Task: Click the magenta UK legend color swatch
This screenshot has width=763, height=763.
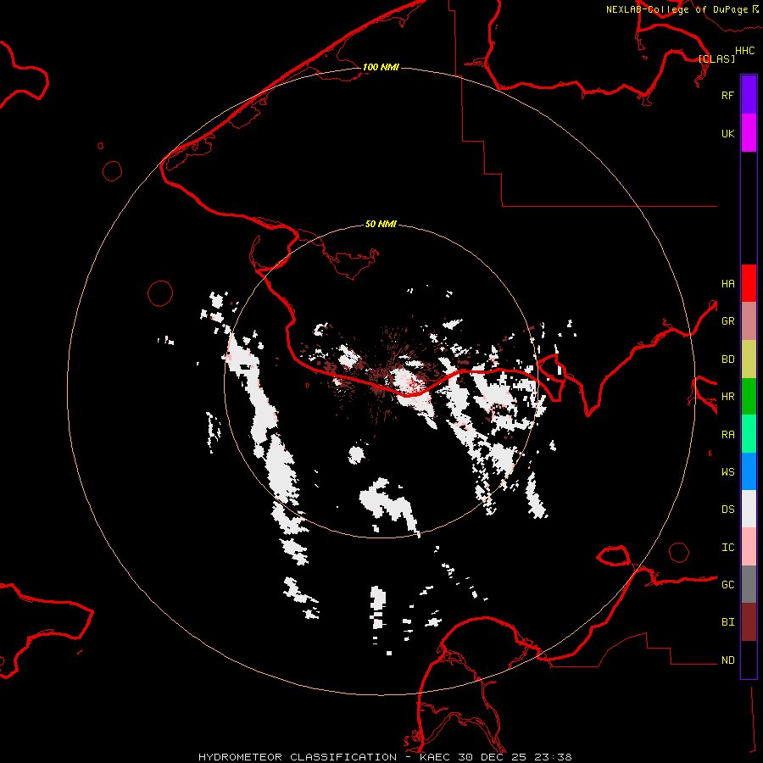Action: (749, 132)
